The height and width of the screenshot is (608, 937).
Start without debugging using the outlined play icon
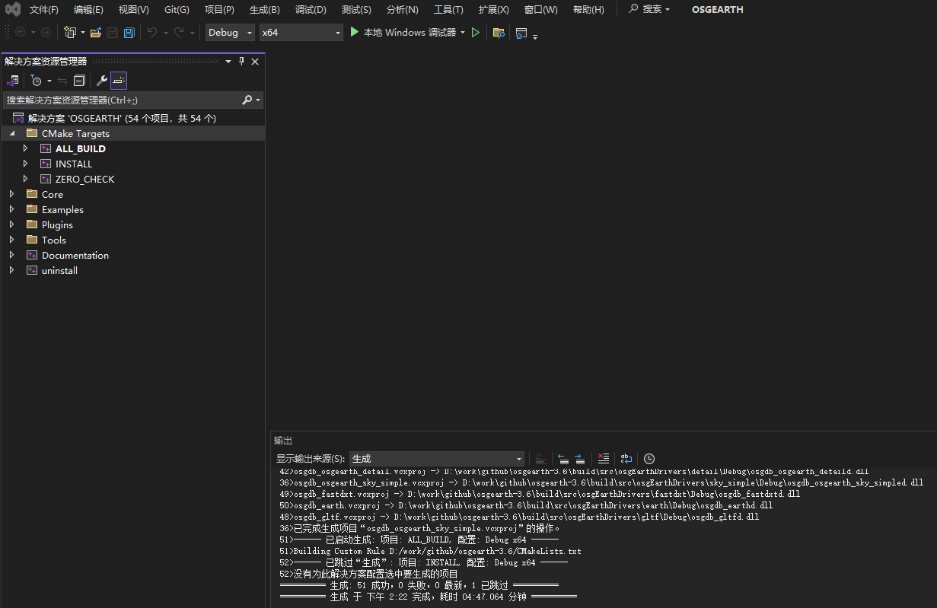pyautogui.click(x=476, y=33)
